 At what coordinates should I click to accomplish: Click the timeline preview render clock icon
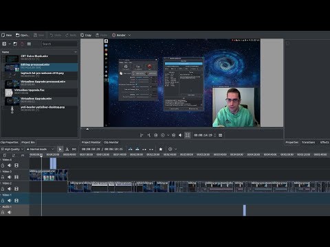coord(170,149)
